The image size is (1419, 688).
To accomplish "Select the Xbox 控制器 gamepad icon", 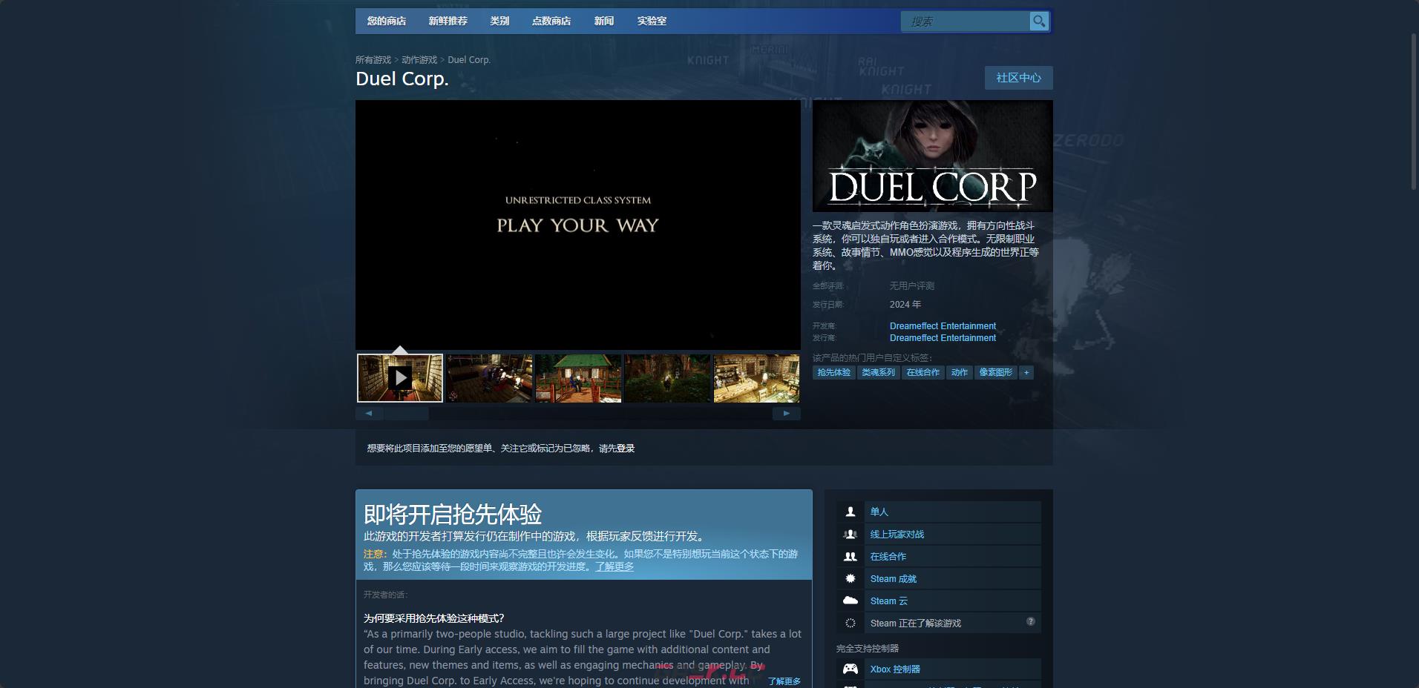I will click(849, 669).
